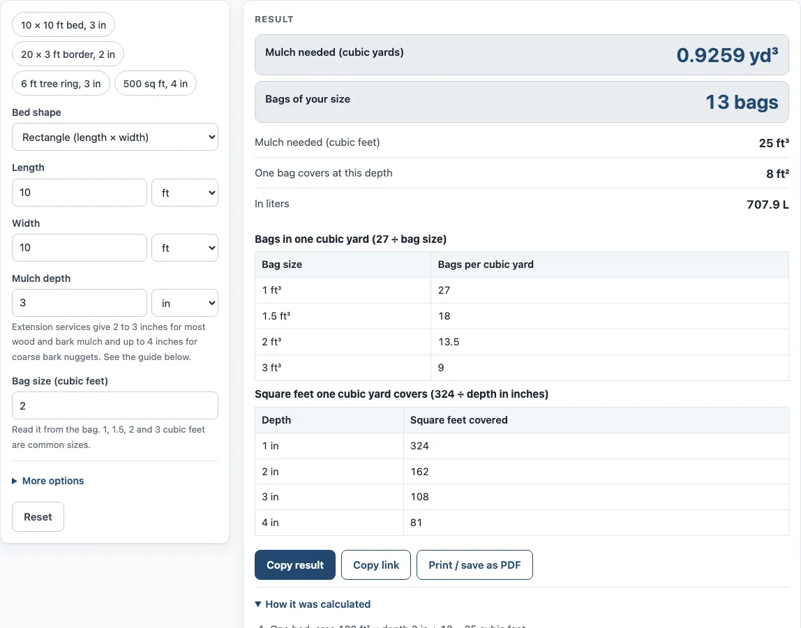The height and width of the screenshot is (628, 801).
Task: Click the Bag size column header
Action: point(343,264)
